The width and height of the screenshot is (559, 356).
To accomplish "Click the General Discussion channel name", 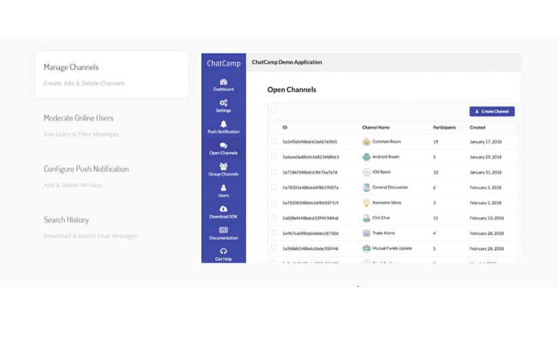I will 390,187.
